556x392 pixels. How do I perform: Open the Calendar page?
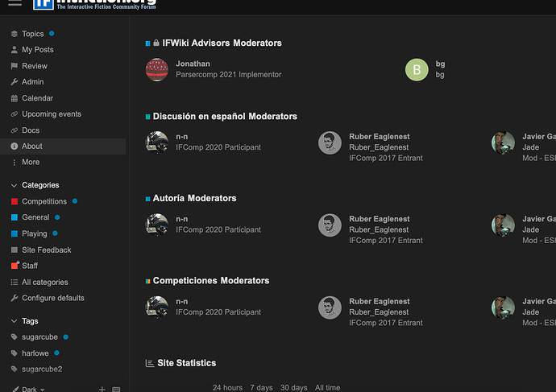[x=37, y=98]
